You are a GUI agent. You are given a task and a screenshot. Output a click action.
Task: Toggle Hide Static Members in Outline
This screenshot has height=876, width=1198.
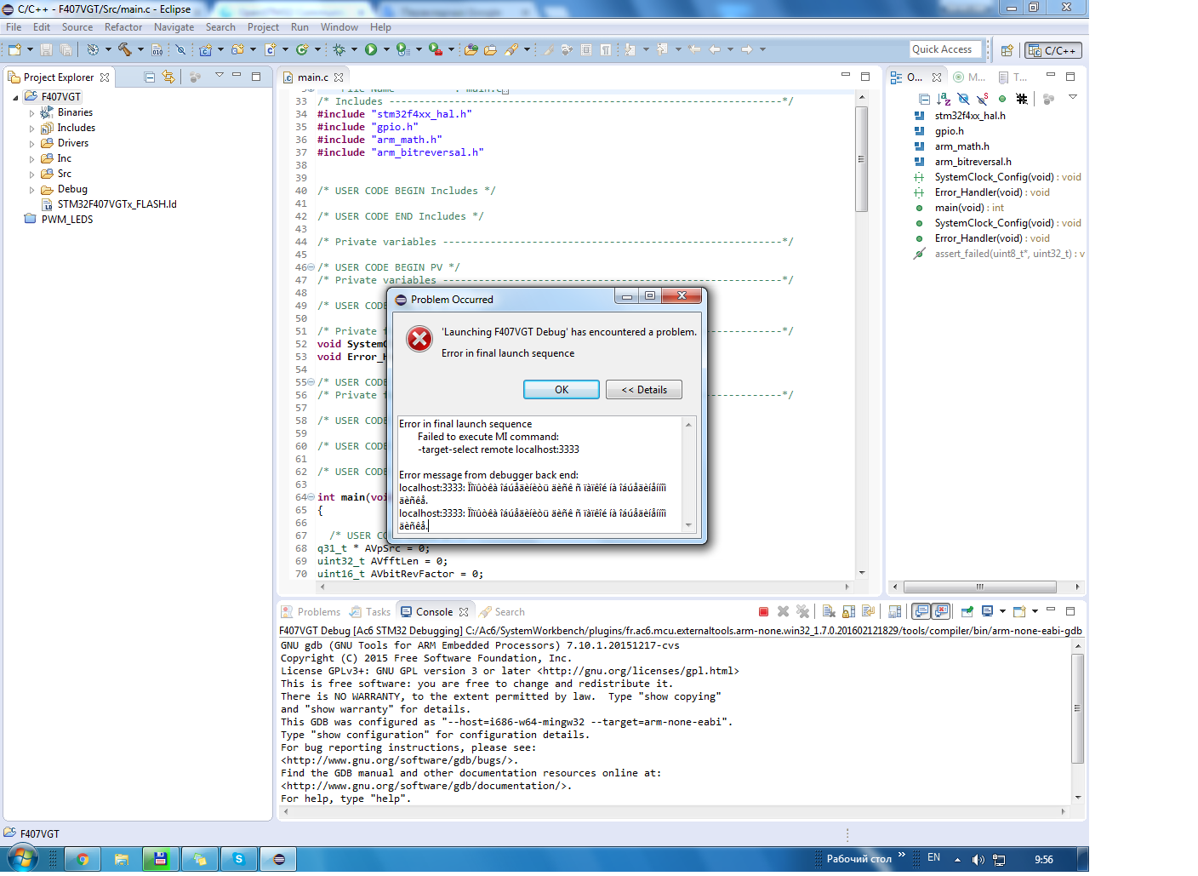[x=983, y=100]
